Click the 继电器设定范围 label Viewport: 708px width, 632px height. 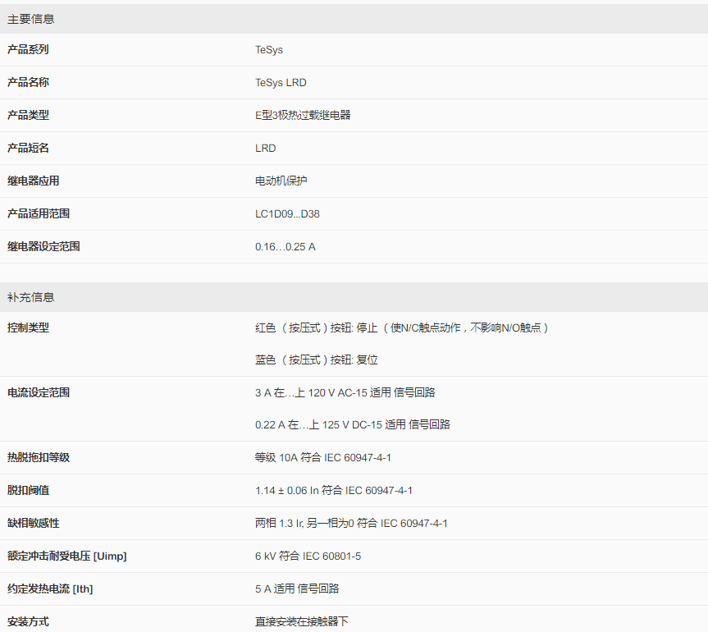point(43,247)
